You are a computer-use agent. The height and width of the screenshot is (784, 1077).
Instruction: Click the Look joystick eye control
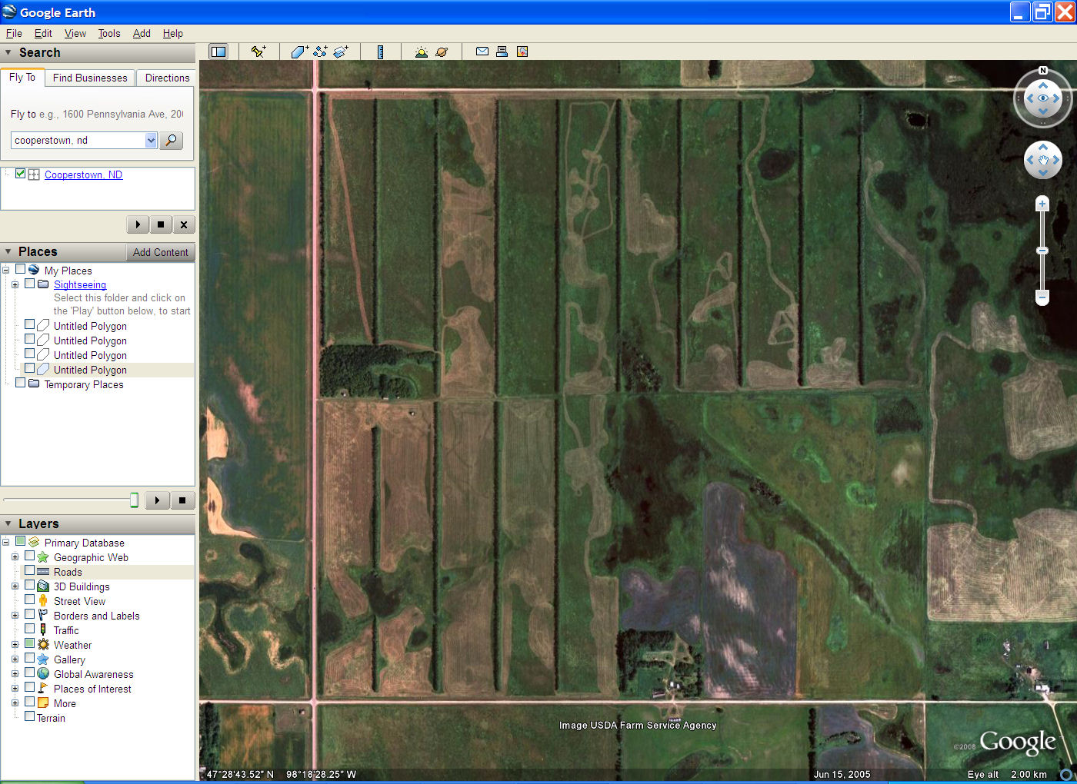(1043, 98)
